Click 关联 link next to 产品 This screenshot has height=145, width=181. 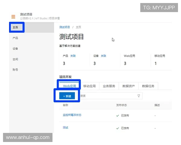tap(73, 56)
